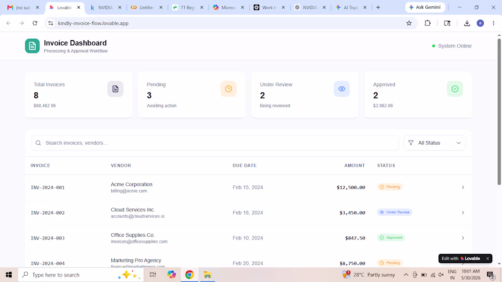Click Edit with Lovable badge
The image size is (502, 282).
461,258
